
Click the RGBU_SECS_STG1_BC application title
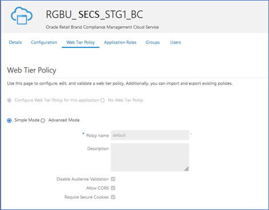point(94,14)
